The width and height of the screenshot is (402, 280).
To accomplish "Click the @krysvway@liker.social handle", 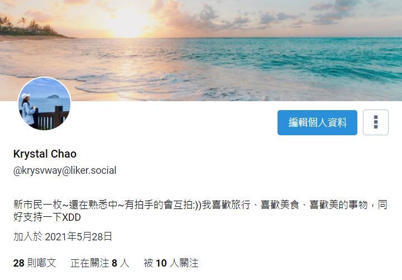I will (65, 170).
